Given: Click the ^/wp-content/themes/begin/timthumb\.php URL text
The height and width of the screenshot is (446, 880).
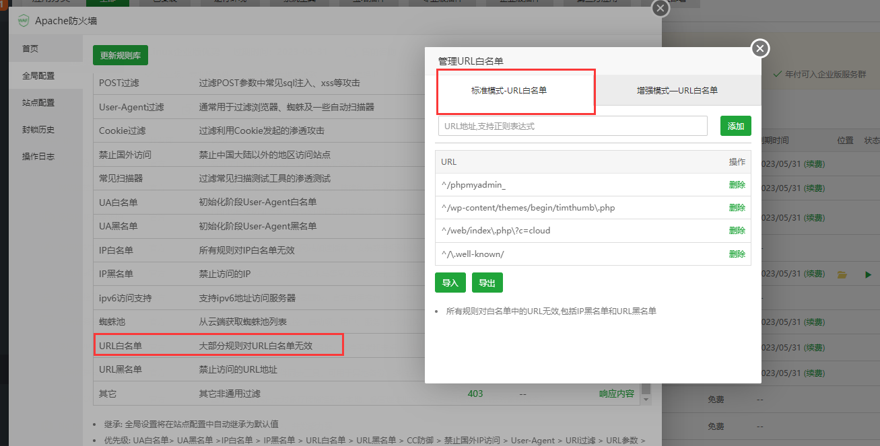Looking at the screenshot, I should click(x=529, y=208).
